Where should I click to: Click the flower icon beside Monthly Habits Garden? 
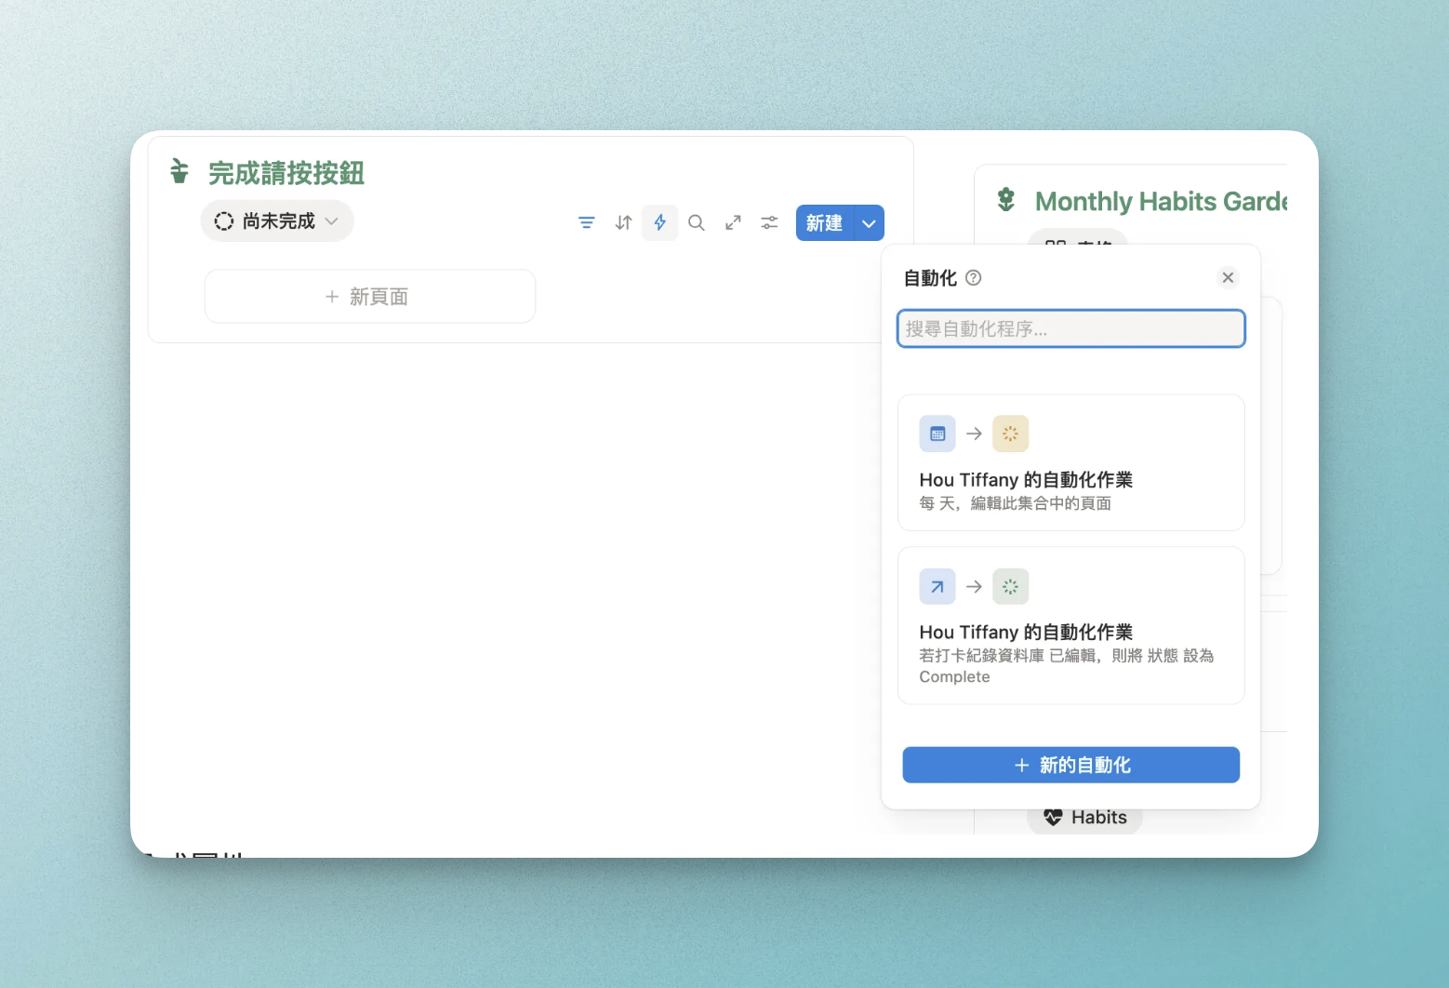click(x=1005, y=200)
